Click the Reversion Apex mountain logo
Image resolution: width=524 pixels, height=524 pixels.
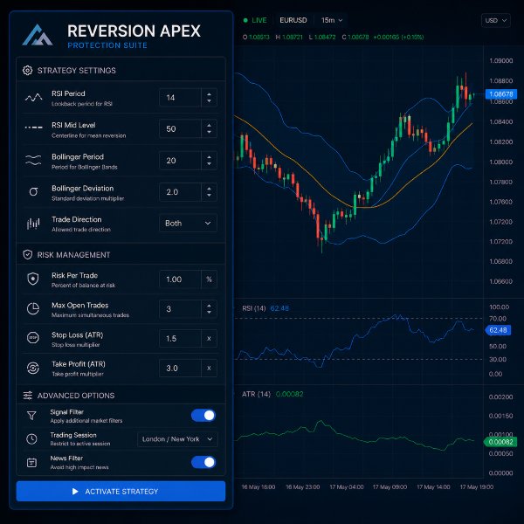(38, 35)
